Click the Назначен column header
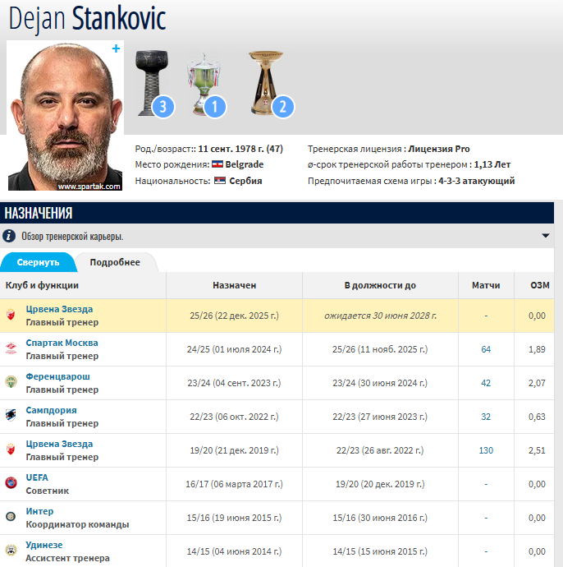 tap(235, 285)
